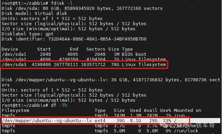The image size is (222, 134).
Task: Click '85899345920' byte count of /dev/sda
Action: coord(80,8)
